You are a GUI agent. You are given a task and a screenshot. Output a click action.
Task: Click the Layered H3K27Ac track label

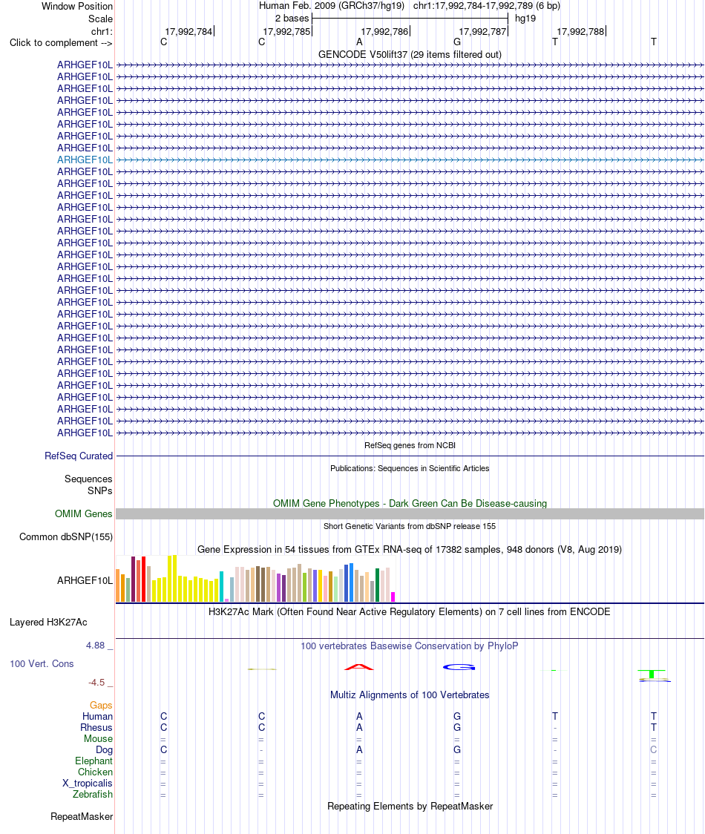click(x=48, y=623)
